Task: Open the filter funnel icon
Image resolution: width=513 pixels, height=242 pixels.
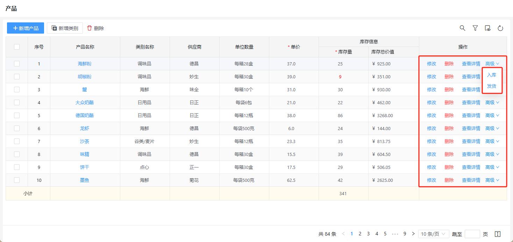Action: point(475,28)
